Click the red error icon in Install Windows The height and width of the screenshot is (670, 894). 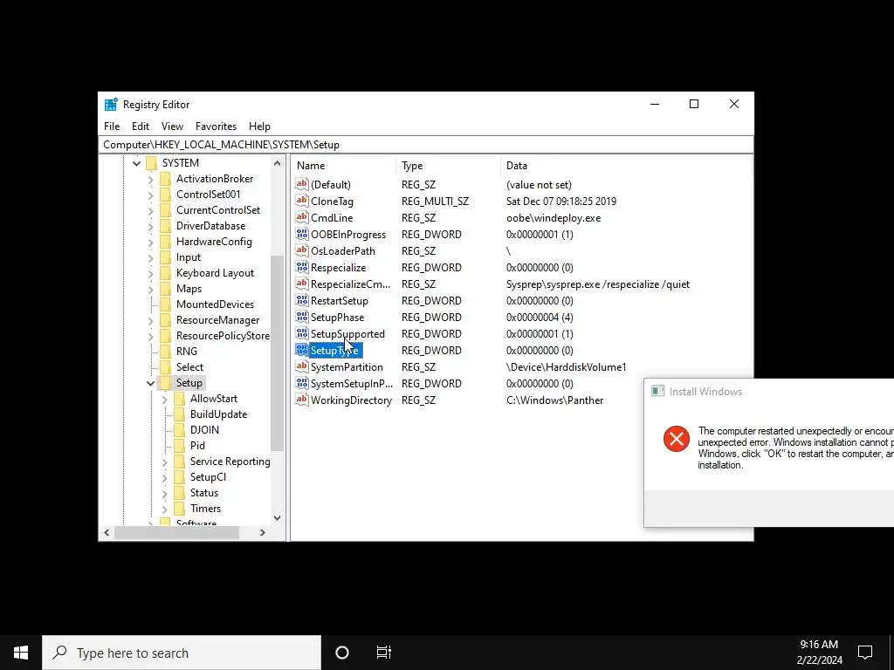pos(677,439)
